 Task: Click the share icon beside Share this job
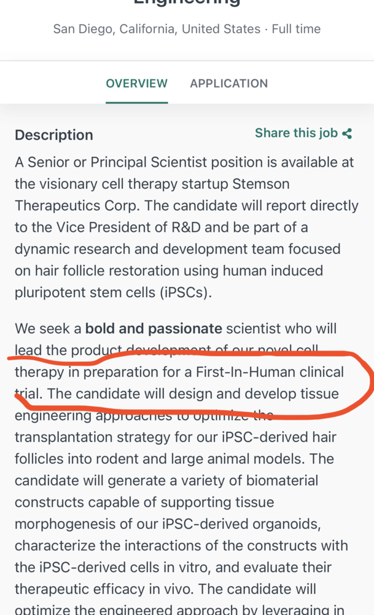tap(348, 133)
